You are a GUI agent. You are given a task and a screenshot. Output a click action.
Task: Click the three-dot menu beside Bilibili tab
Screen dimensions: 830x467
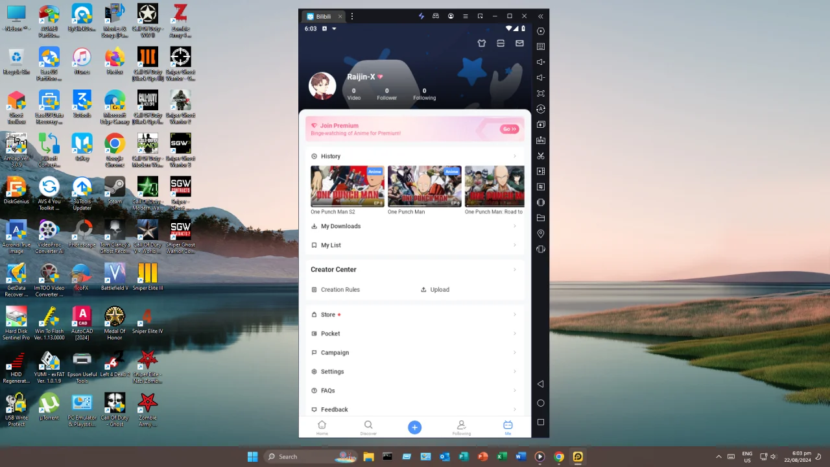(352, 16)
